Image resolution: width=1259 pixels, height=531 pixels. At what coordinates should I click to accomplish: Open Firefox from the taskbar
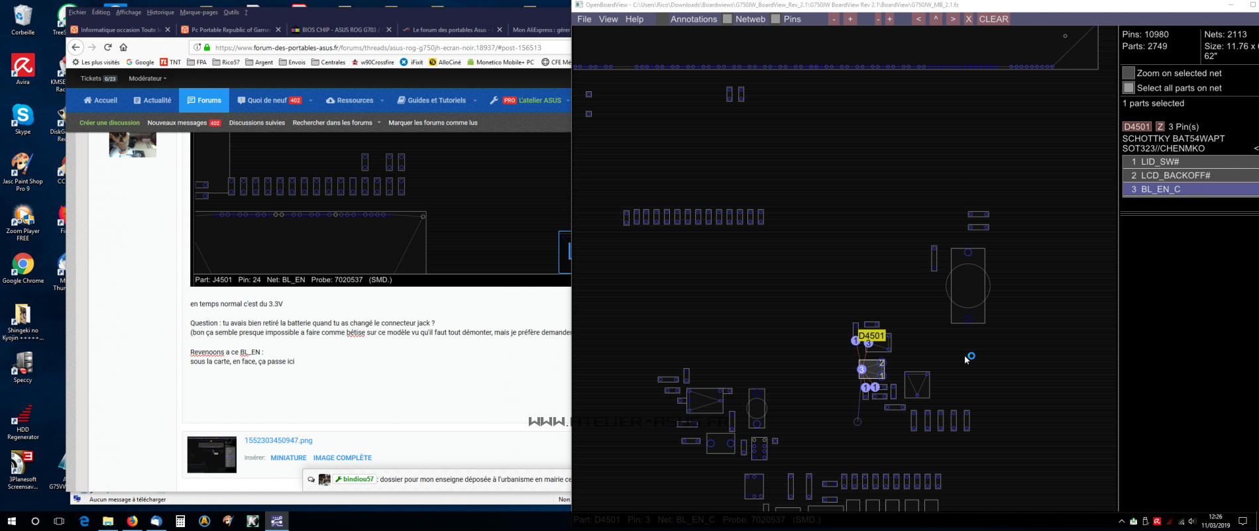click(132, 521)
